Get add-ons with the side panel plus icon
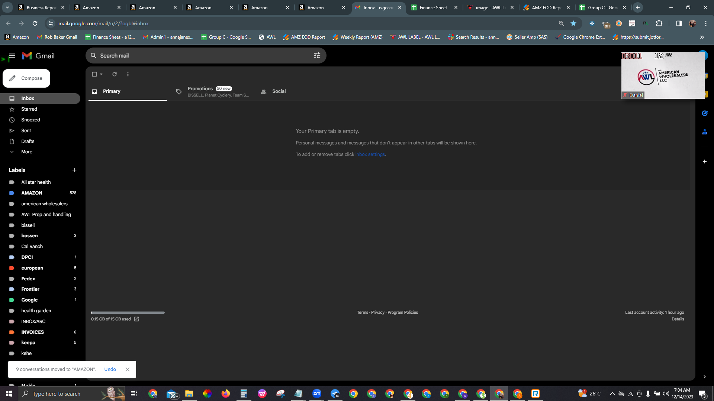The image size is (714, 401). point(705,162)
